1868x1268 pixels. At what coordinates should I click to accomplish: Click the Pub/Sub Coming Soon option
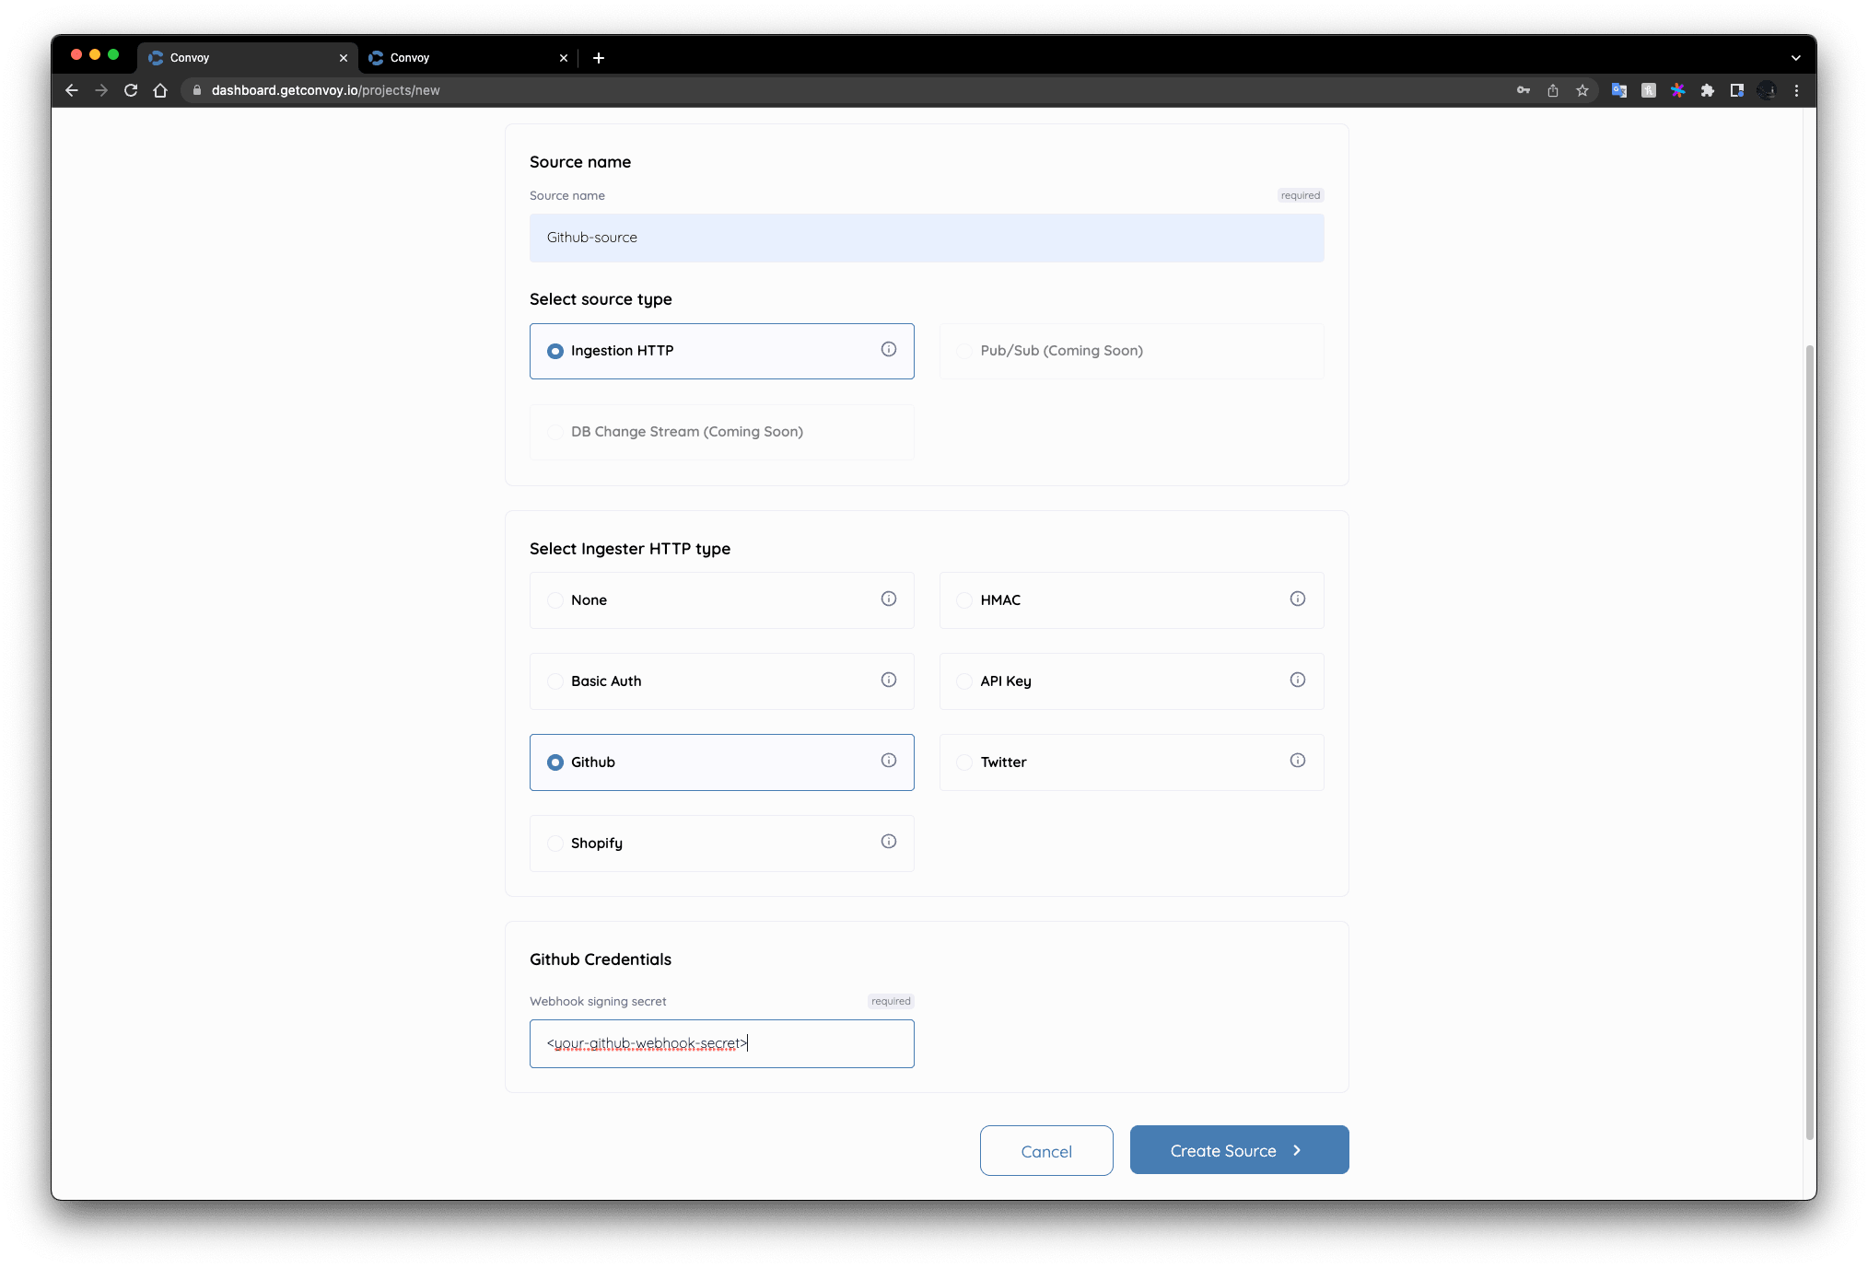click(x=1061, y=350)
